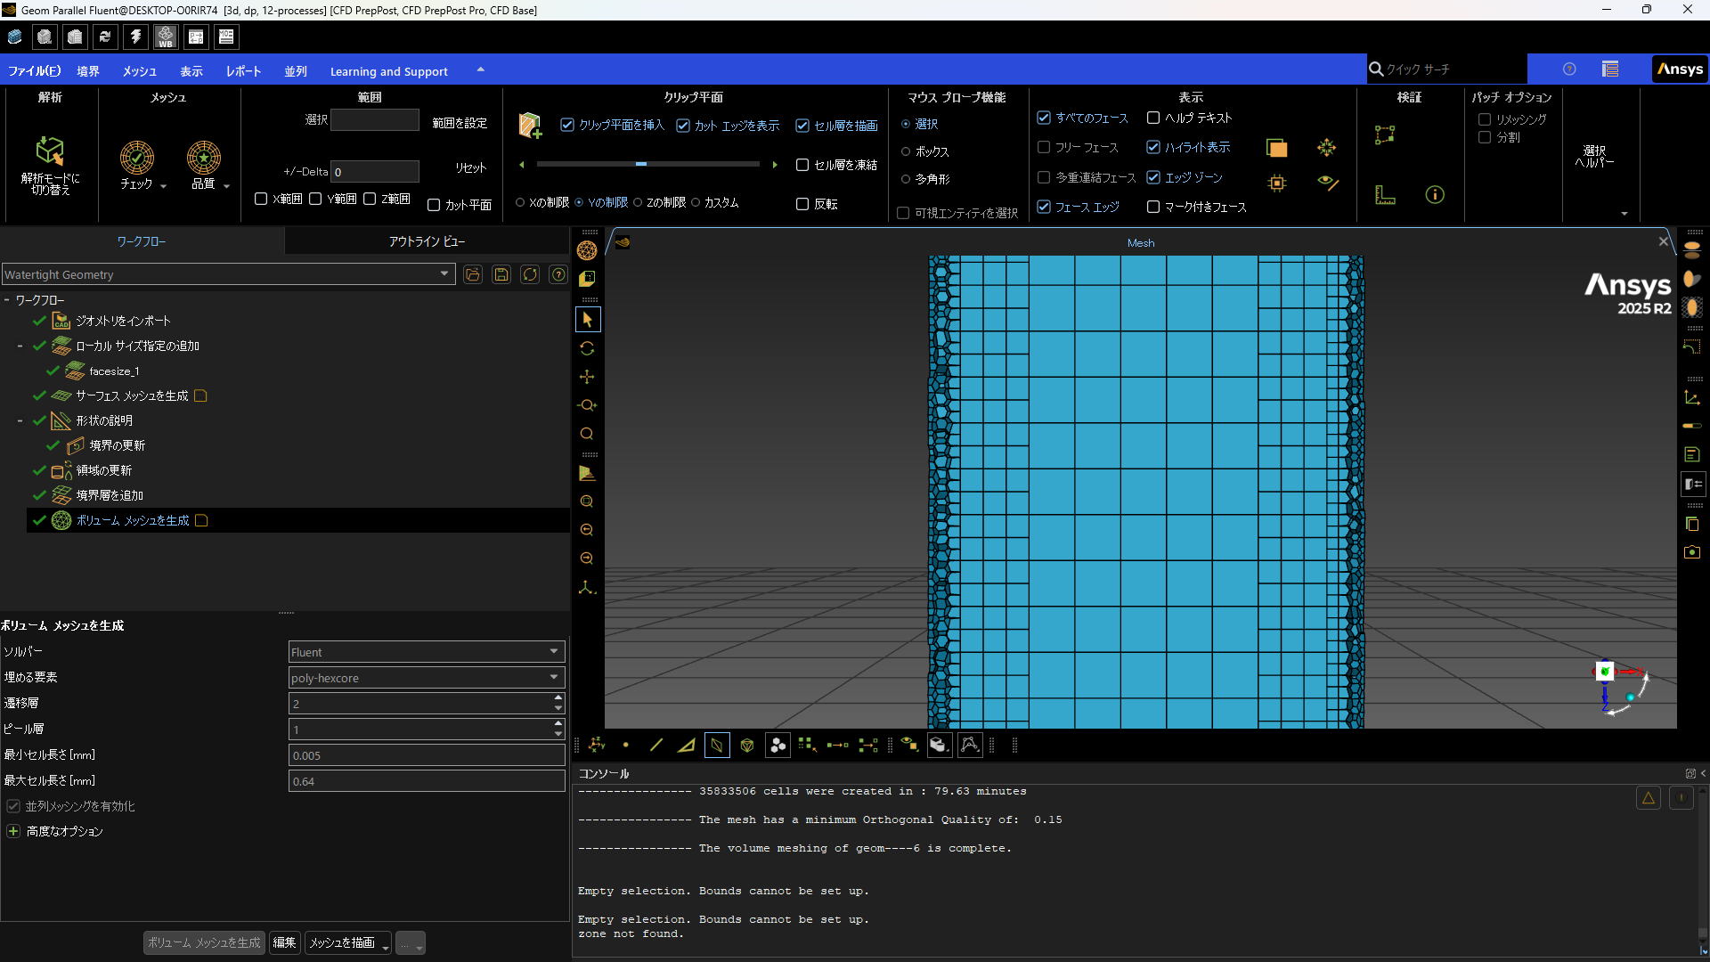Open the Watertight Geometry workflow dropdown
Image resolution: width=1710 pixels, height=962 pixels.
(444, 274)
